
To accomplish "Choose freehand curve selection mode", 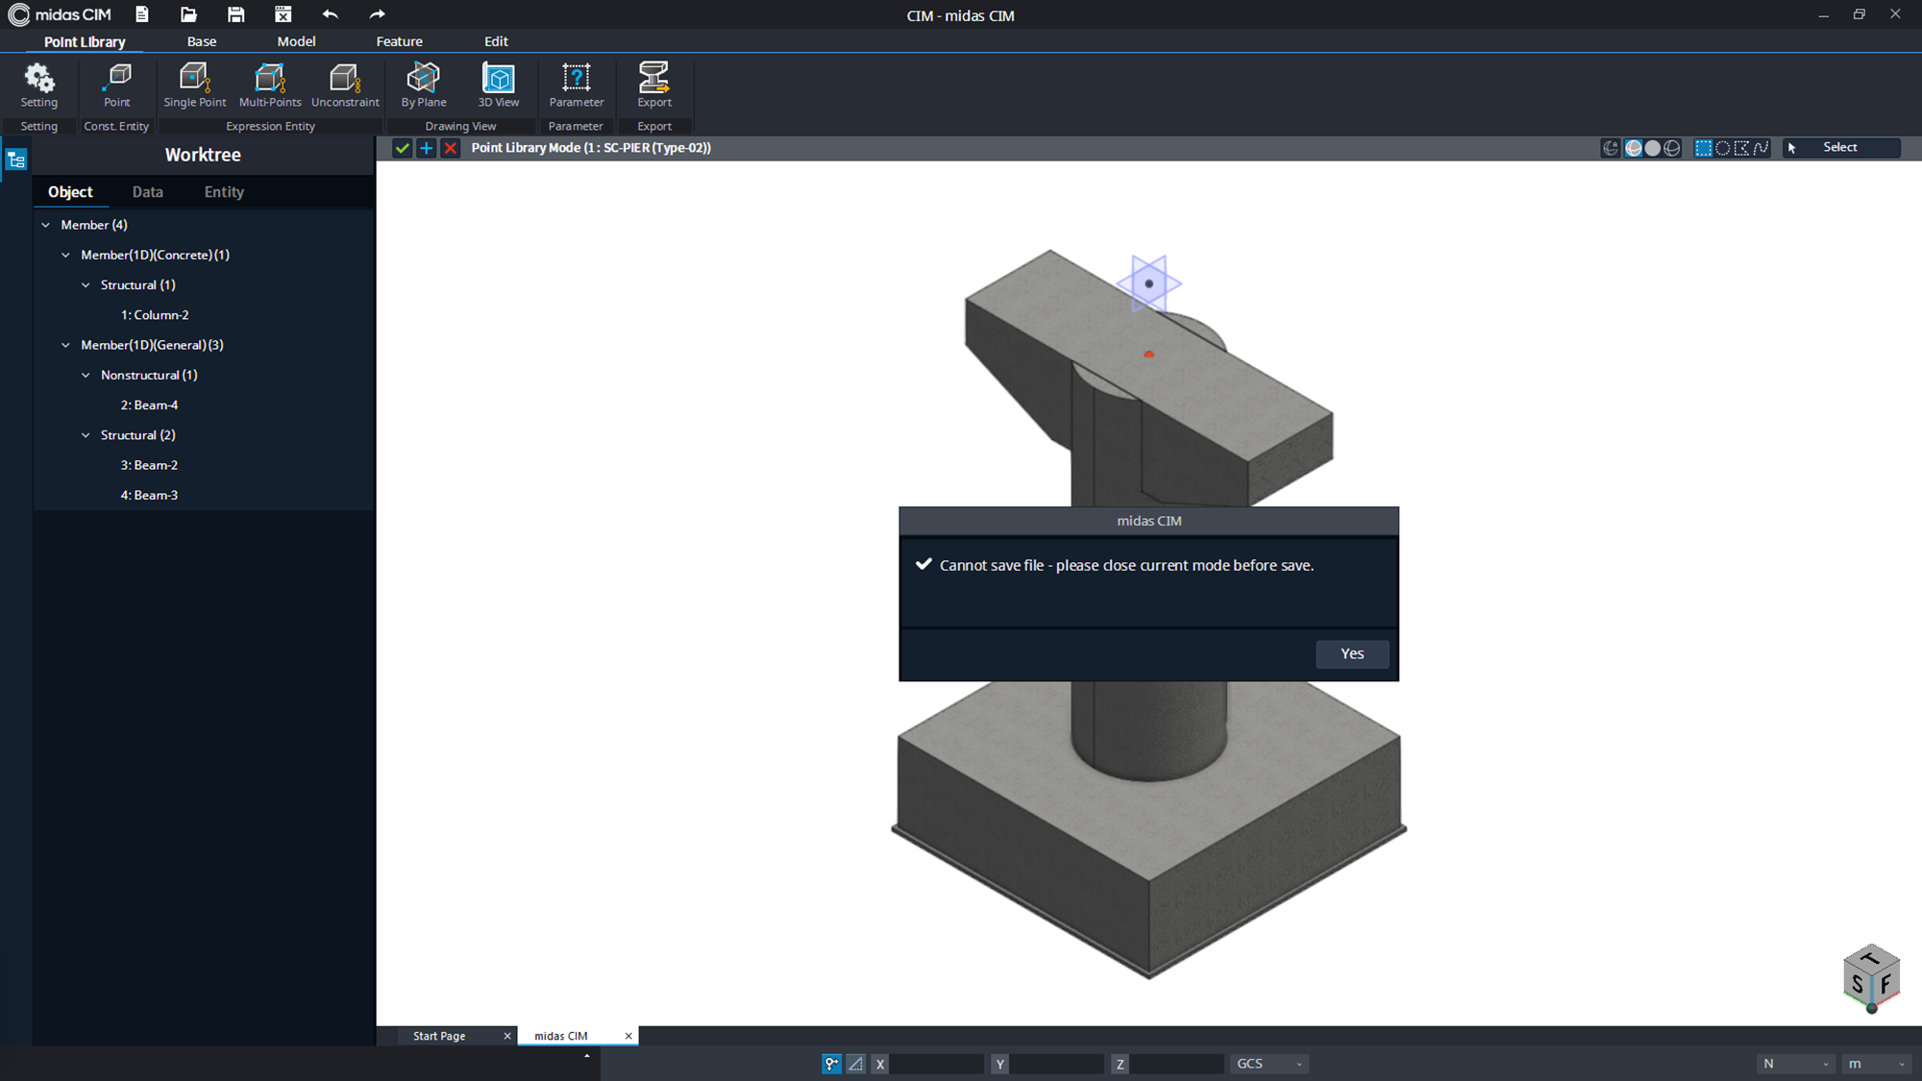I will pyautogui.click(x=1761, y=148).
